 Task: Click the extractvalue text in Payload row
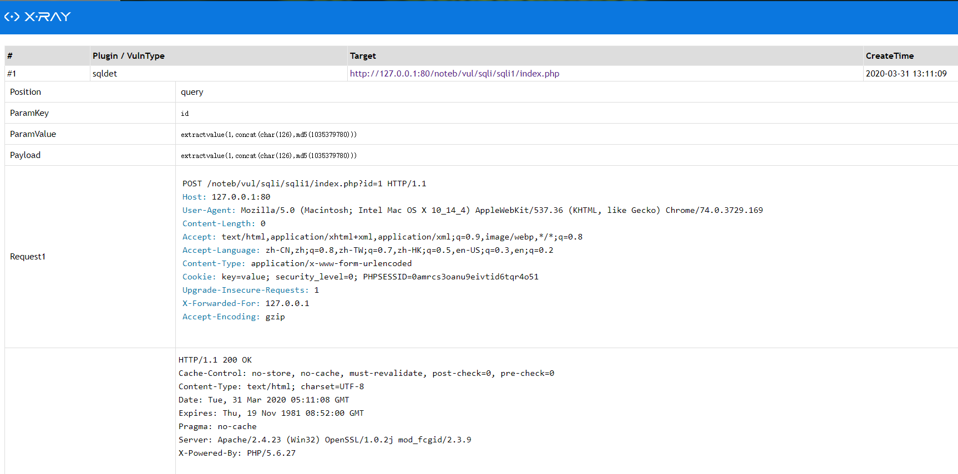point(269,156)
